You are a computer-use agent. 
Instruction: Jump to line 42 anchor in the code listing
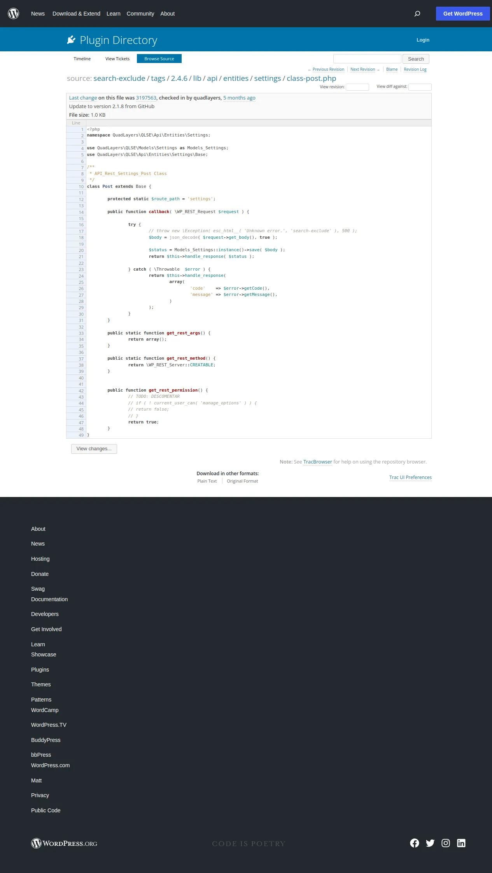pos(81,391)
